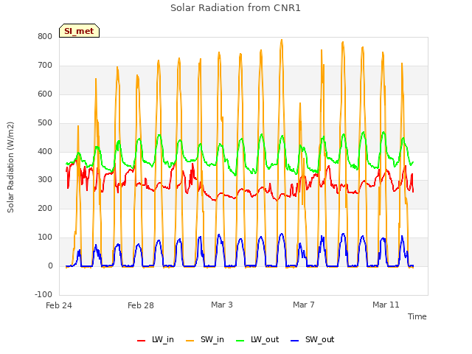Toggle the SW_out legend entry
Viewport: 472px width, 354px height.
313,339
